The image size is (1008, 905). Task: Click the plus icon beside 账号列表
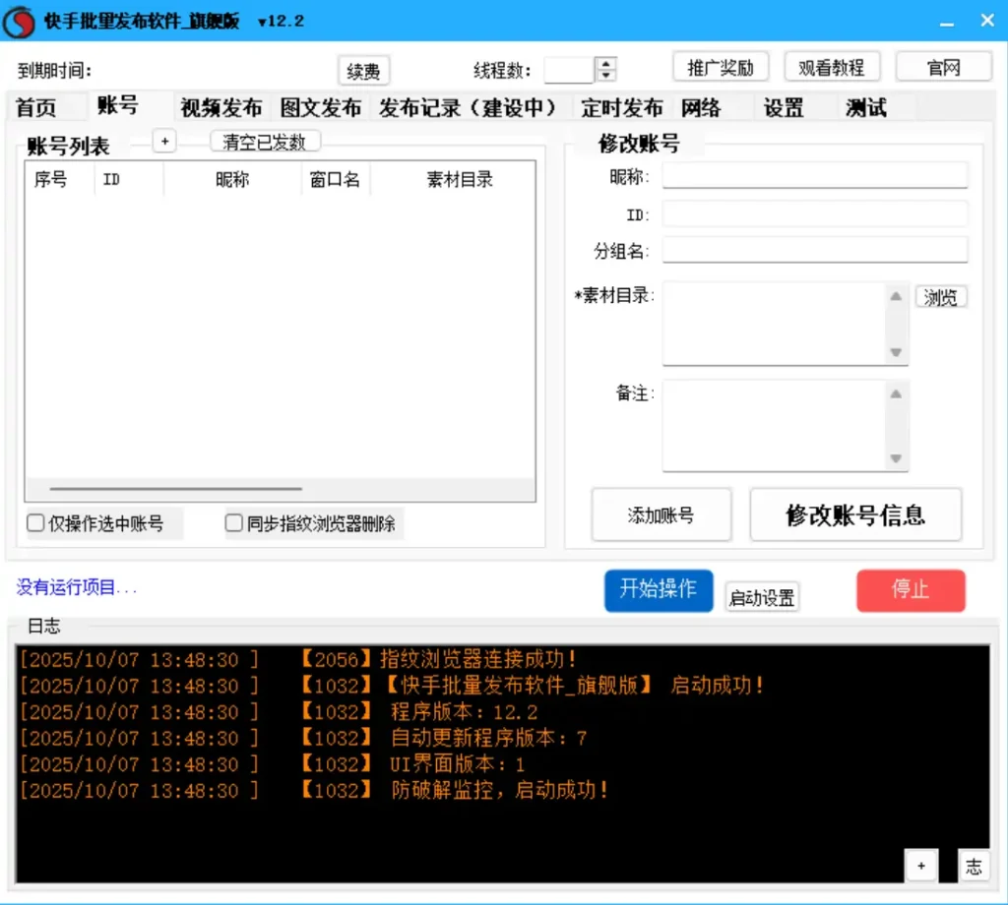[164, 142]
